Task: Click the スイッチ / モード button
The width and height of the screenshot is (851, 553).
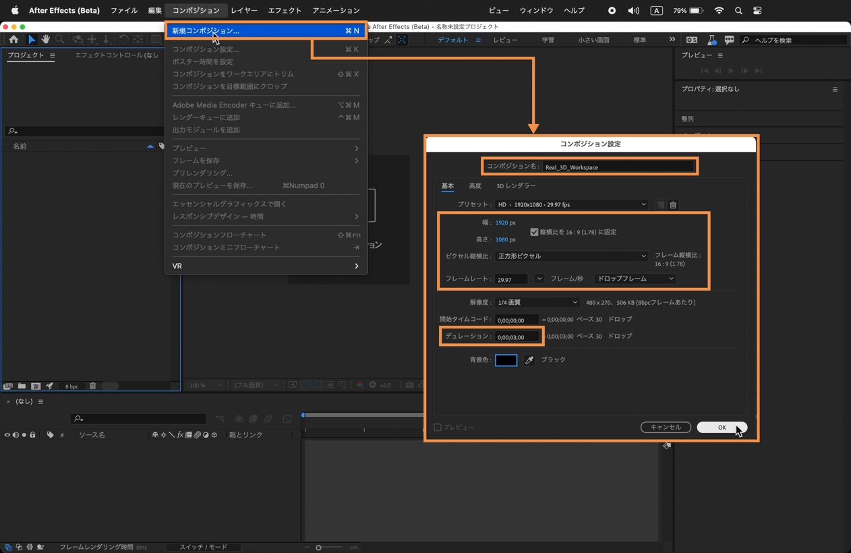Action: [x=203, y=547]
